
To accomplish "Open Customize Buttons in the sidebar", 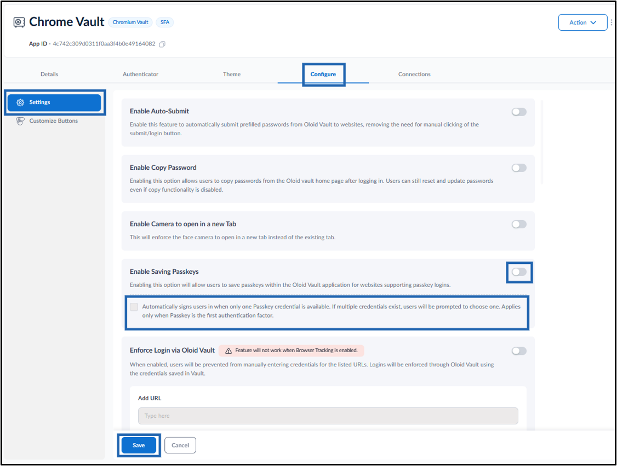I will (x=54, y=120).
